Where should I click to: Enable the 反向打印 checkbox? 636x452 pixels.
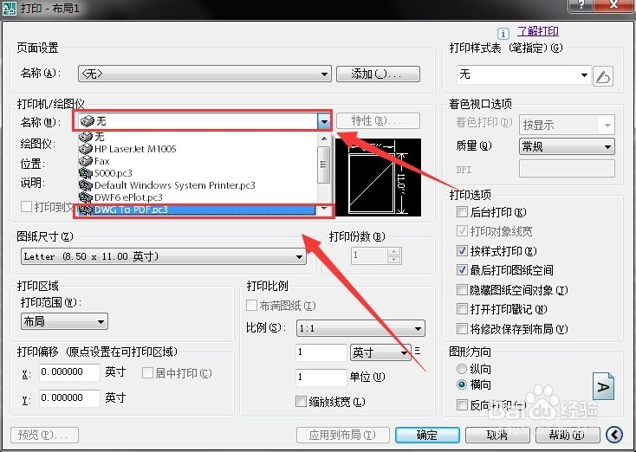(x=462, y=404)
